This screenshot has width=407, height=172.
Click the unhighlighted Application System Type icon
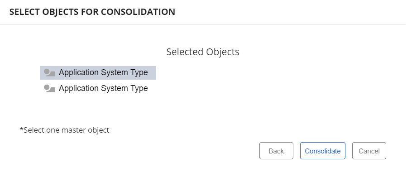coord(49,88)
